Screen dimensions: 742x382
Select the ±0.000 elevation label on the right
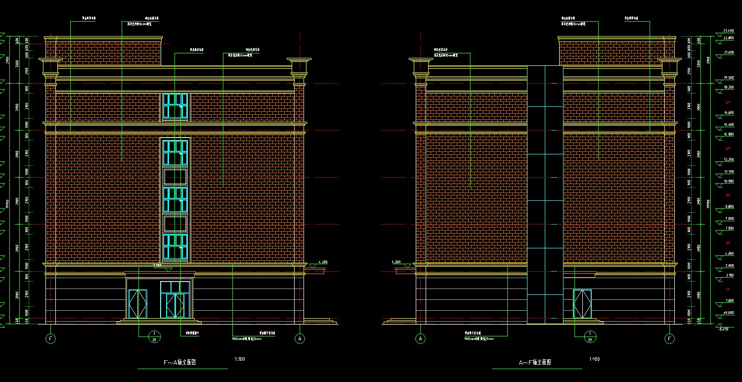click(x=729, y=312)
